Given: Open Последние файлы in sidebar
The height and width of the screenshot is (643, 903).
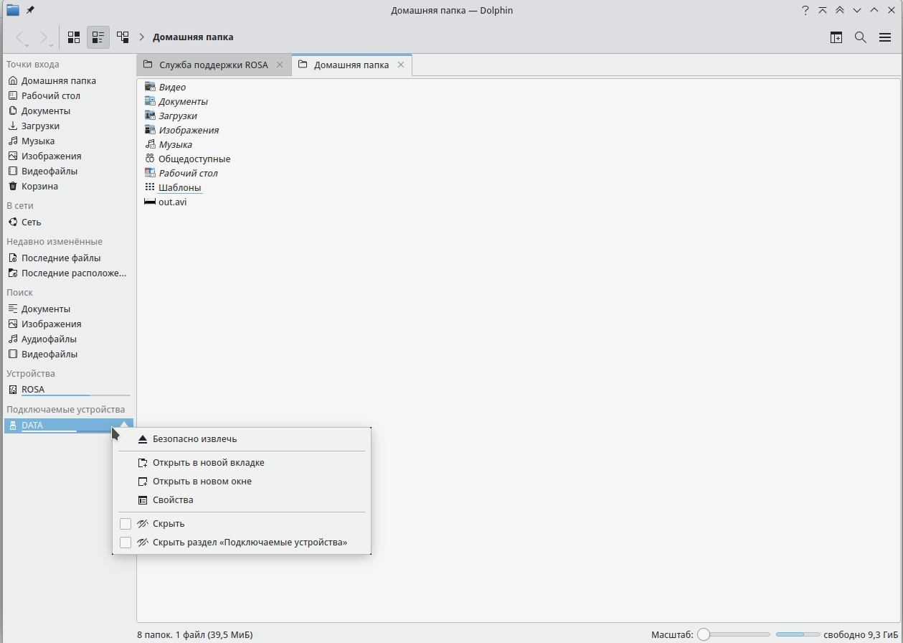Looking at the screenshot, I should (x=69, y=258).
